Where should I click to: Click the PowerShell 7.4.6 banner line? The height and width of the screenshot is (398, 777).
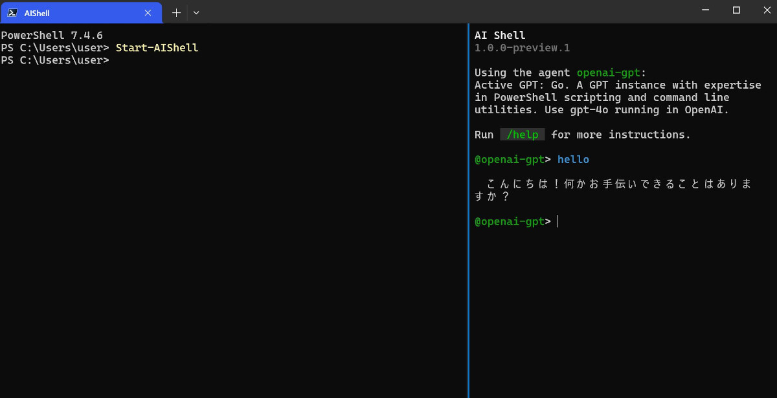point(52,36)
